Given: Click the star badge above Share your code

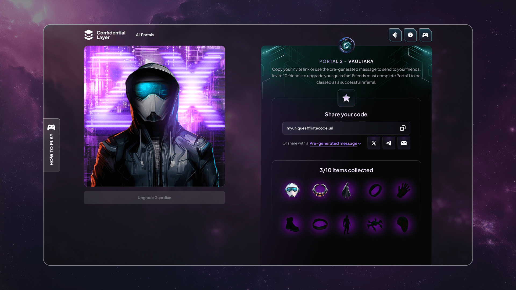Looking at the screenshot, I should click(346, 98).
